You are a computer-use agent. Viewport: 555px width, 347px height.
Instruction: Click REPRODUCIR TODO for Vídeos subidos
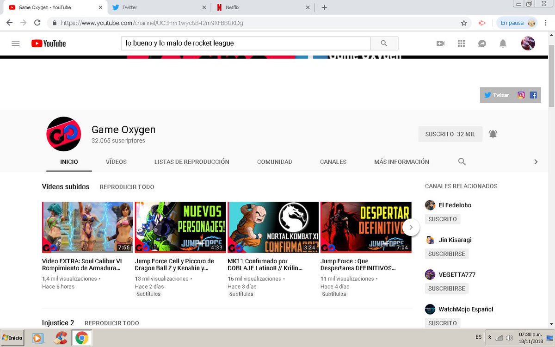point(127,187)
